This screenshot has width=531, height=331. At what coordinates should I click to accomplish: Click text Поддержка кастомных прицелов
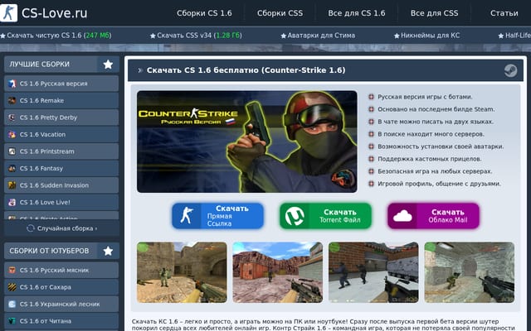coord(430,159)
